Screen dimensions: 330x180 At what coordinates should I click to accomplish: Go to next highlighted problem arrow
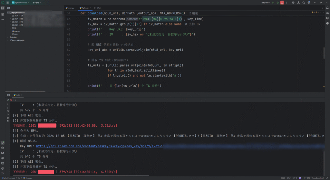[323, 13]
